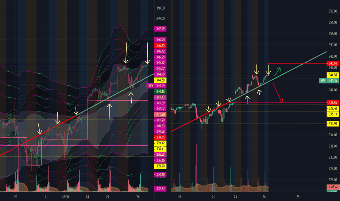Click the yellow 339.42 label on right chart
This screenshot has width=340, height=201.
pos(333,109)
